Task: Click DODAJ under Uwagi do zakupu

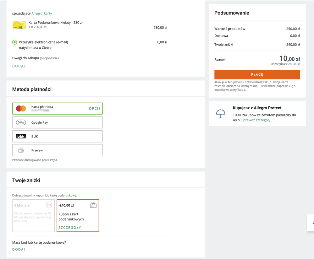Action: (19, 66)
